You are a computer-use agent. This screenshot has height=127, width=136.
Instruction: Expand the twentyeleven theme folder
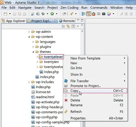click(37, 57)
